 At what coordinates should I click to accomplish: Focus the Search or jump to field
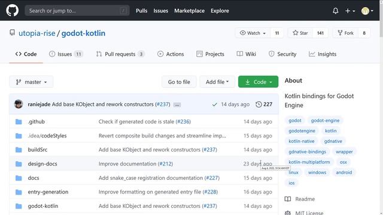(x=77, y=11)
